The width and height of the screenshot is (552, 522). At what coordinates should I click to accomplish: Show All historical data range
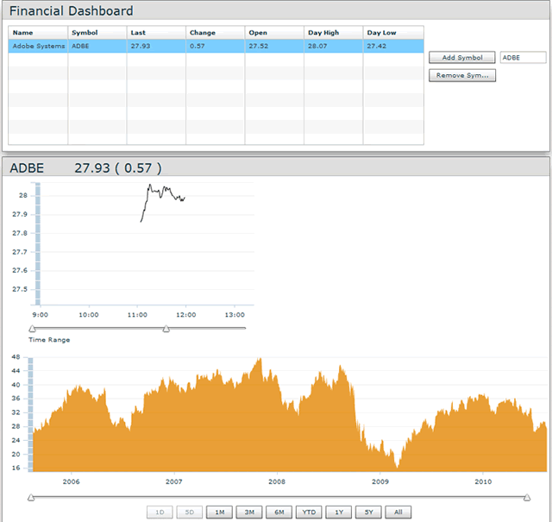[398, 513]
